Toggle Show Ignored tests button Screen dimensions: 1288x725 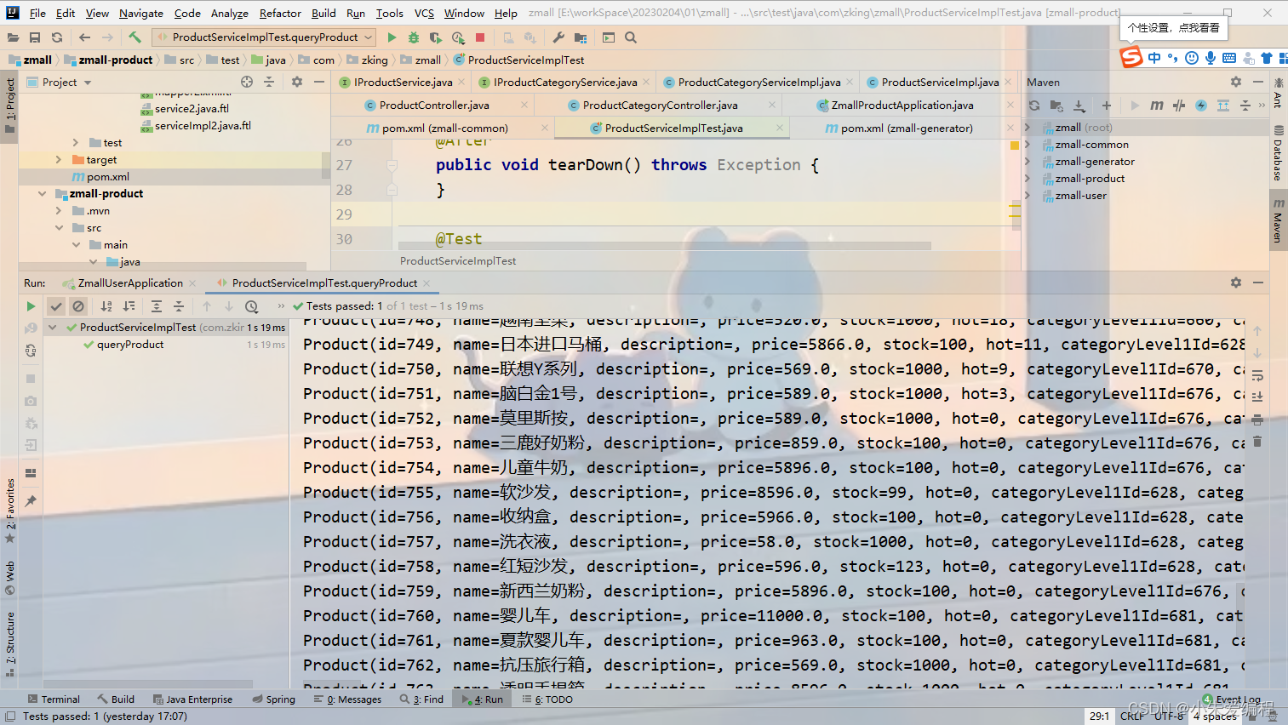point(78,306)
